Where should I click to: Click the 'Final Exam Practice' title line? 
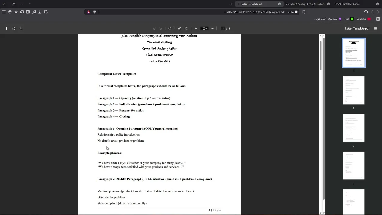tap(159, 55)
